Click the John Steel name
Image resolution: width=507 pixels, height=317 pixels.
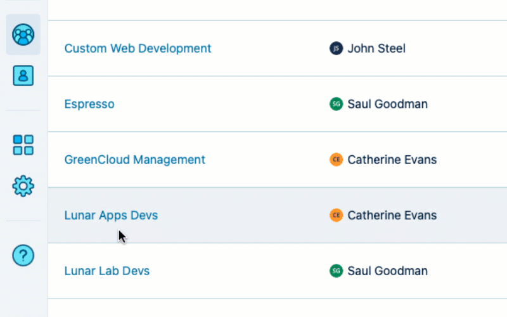376,48
